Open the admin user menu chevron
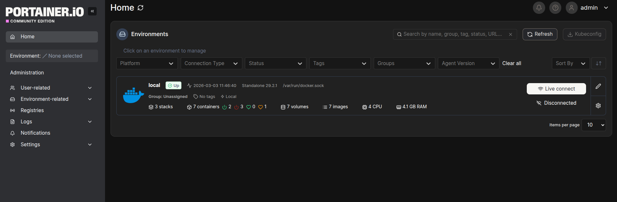 click(x=606, y=8)
